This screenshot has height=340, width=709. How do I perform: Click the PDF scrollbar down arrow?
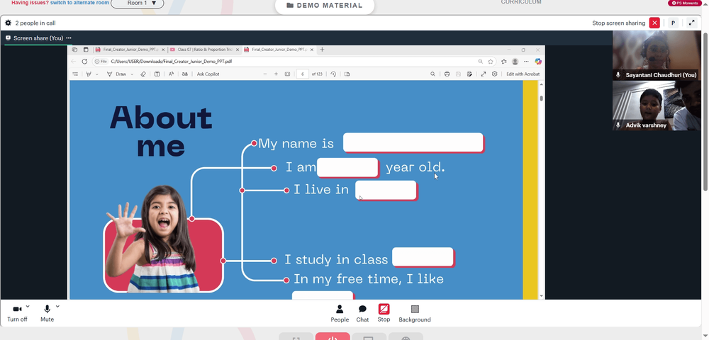point(541,296)
